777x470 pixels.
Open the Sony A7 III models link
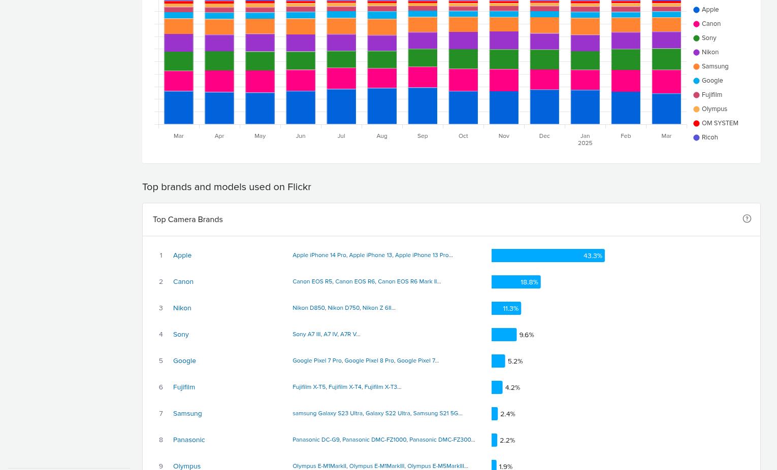[x=306, y=334]
